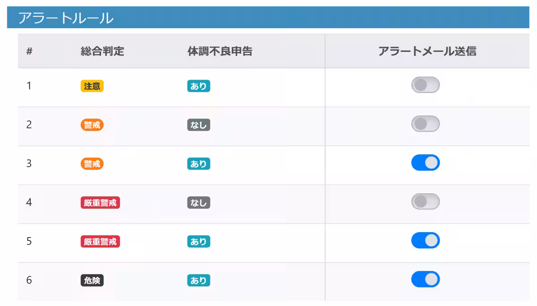Disable alert email sending for rule 3
Image resolution: width=537 pixels, height=306 pixels.
pos(425,162)
